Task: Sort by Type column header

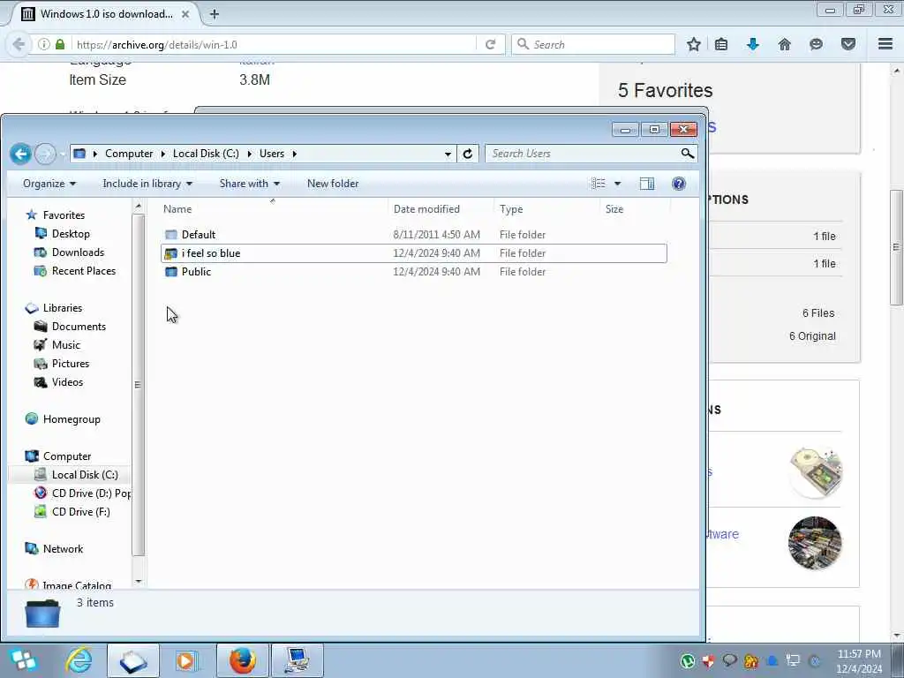Action: click(547, 209)
